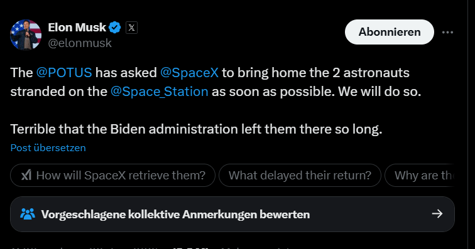The image size is (475, 249).
Task: Click the X affiliation badge beside the name
Action: (x=131, y=28)
